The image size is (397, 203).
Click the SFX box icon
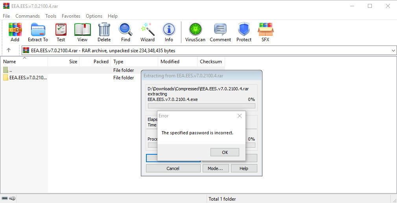(x=265, y=29)
